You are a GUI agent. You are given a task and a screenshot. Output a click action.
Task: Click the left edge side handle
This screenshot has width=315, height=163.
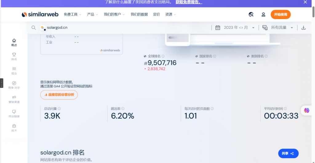pos(2,83)
